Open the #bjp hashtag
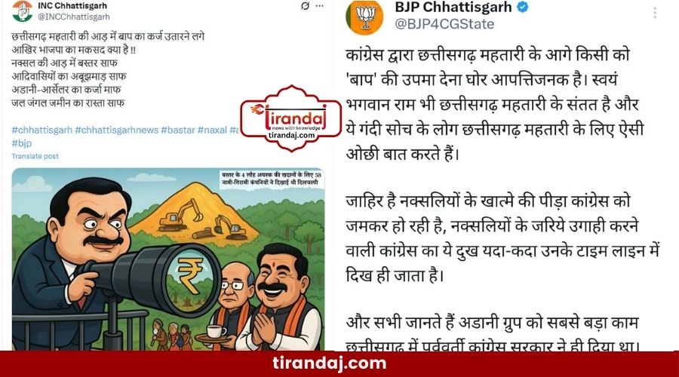This screenshot has height=377, width=679. (22, 143)
